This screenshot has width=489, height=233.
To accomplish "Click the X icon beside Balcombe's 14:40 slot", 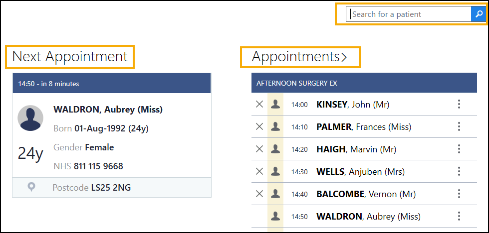I will pyautogui.click(x=259, y=194).
